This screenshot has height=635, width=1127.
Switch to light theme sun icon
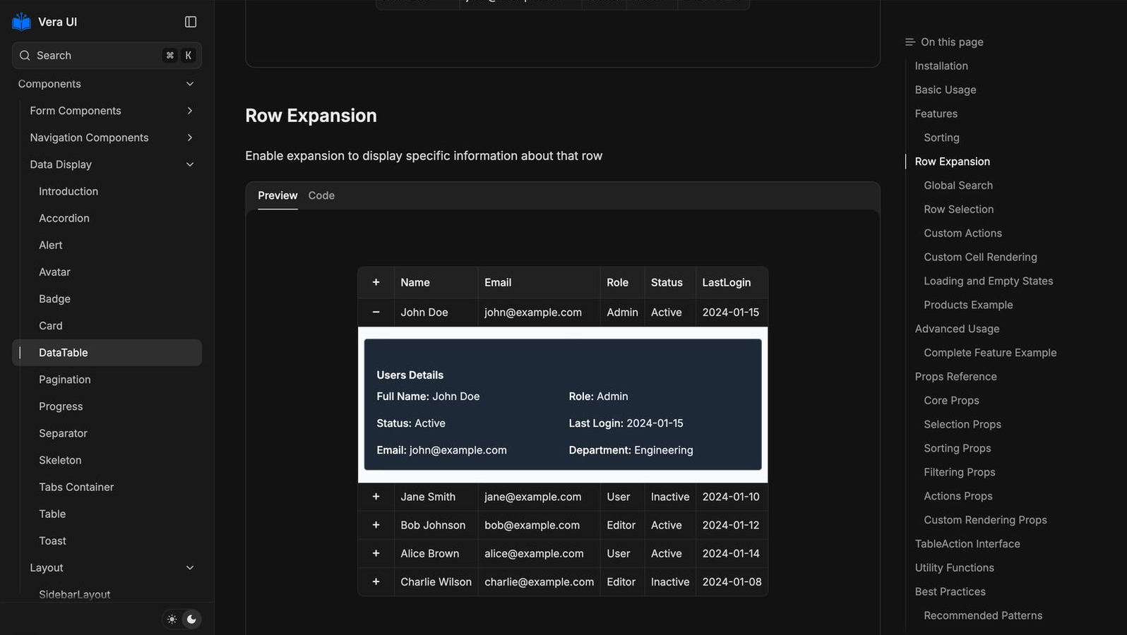[172, 619]
